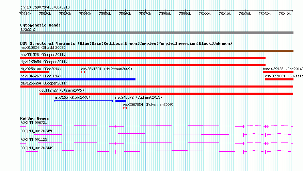Select the esv3891861 red loss bar

pyautogui.click(x=279, y=79)
